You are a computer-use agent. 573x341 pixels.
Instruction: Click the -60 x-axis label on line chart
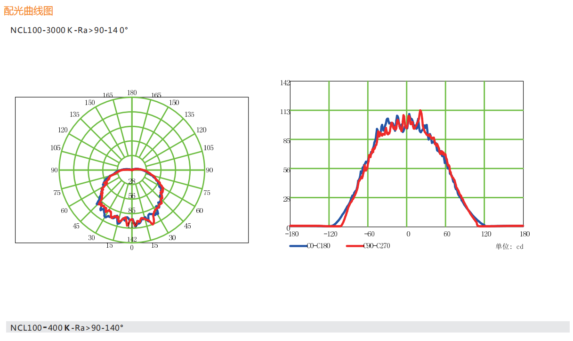point(369,234)
